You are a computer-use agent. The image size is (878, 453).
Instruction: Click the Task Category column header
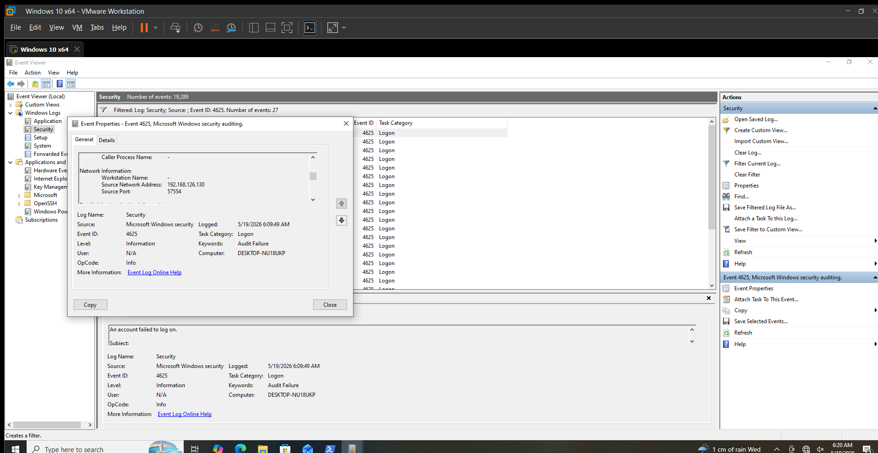(x=442, y=123)
